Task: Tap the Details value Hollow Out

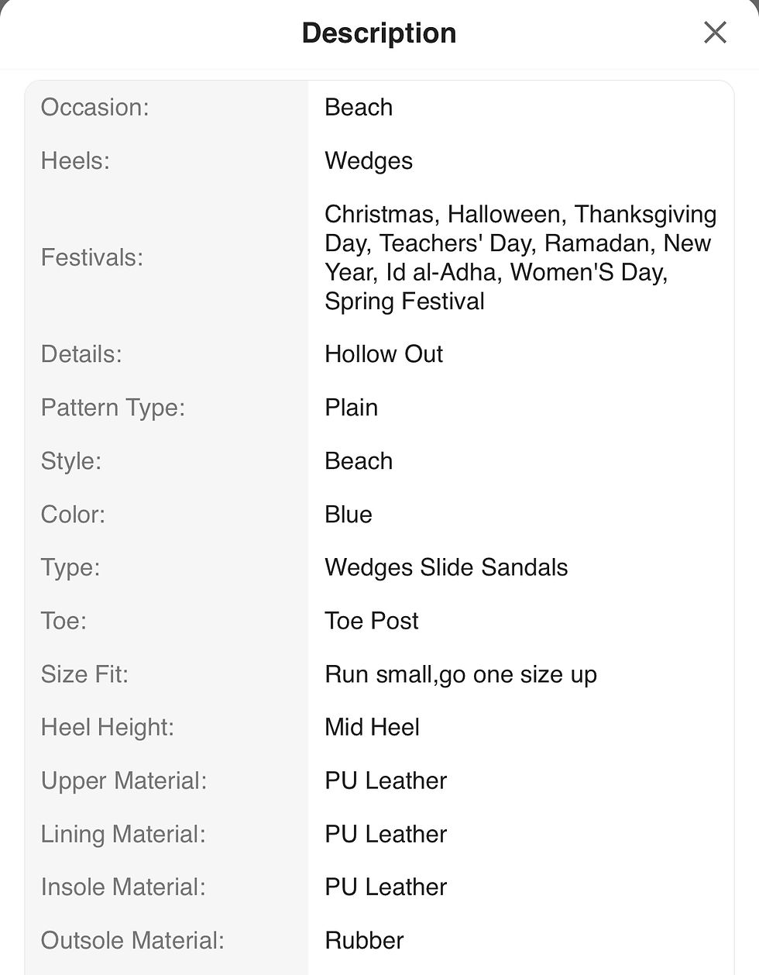Action: point(383,354)
